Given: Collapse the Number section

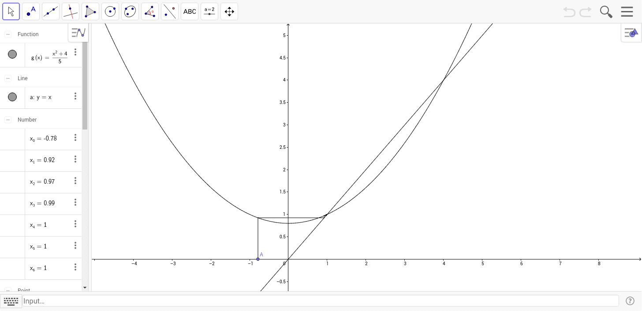Looking at the screenshot, I should [7, 119].
